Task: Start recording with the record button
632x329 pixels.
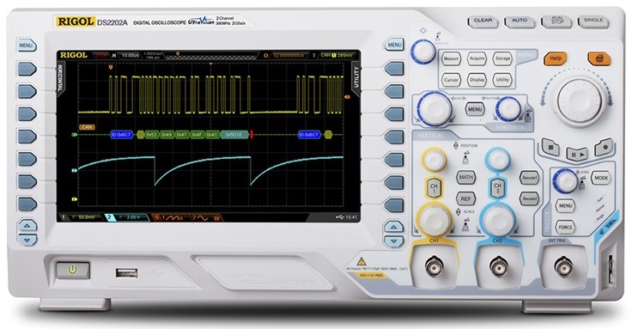Action: coord(604,148)
